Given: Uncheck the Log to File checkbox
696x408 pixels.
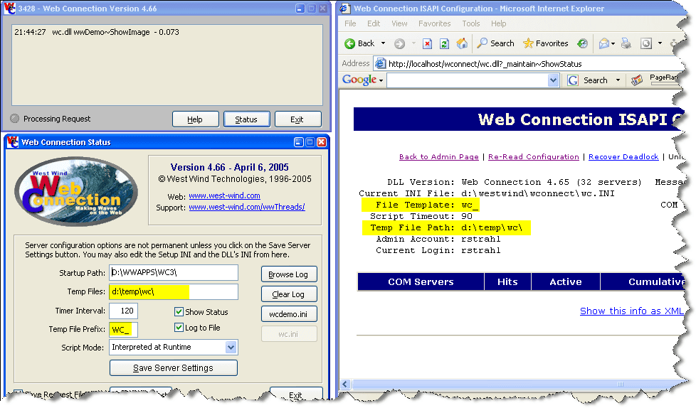Looking at the screenshot, I should click(x=179, y=328).
